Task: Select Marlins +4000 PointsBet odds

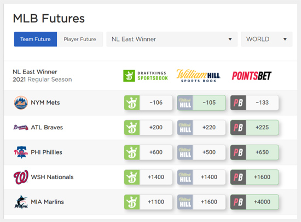Action: point(262,202)
